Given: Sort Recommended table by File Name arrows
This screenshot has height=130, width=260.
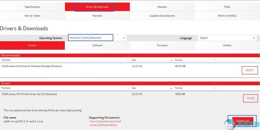Looking at the screenshot, I should tap(128, 60).
